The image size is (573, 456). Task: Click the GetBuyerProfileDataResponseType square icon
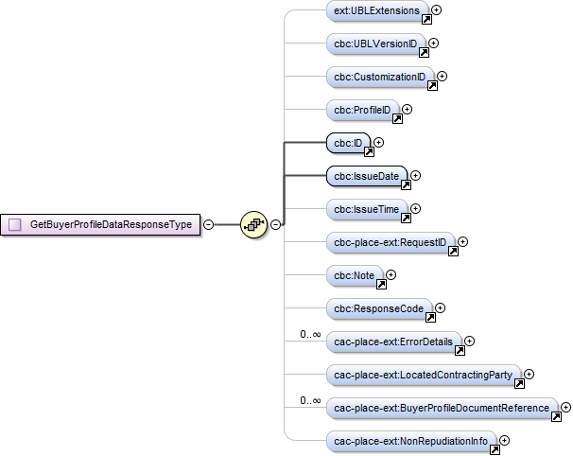(15, 224)
